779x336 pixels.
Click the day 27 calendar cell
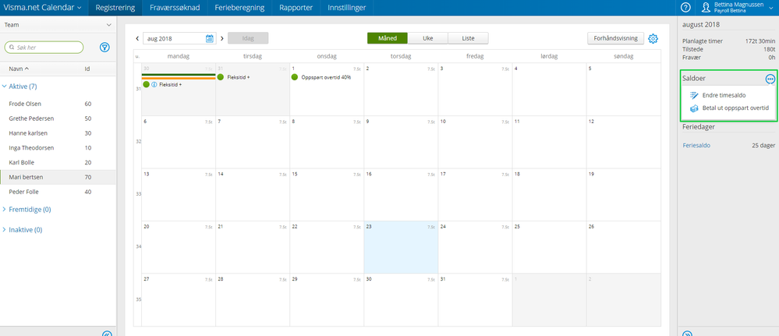click(179, 299)
